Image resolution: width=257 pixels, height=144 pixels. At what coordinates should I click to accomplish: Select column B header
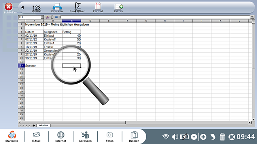pos(53,21)
